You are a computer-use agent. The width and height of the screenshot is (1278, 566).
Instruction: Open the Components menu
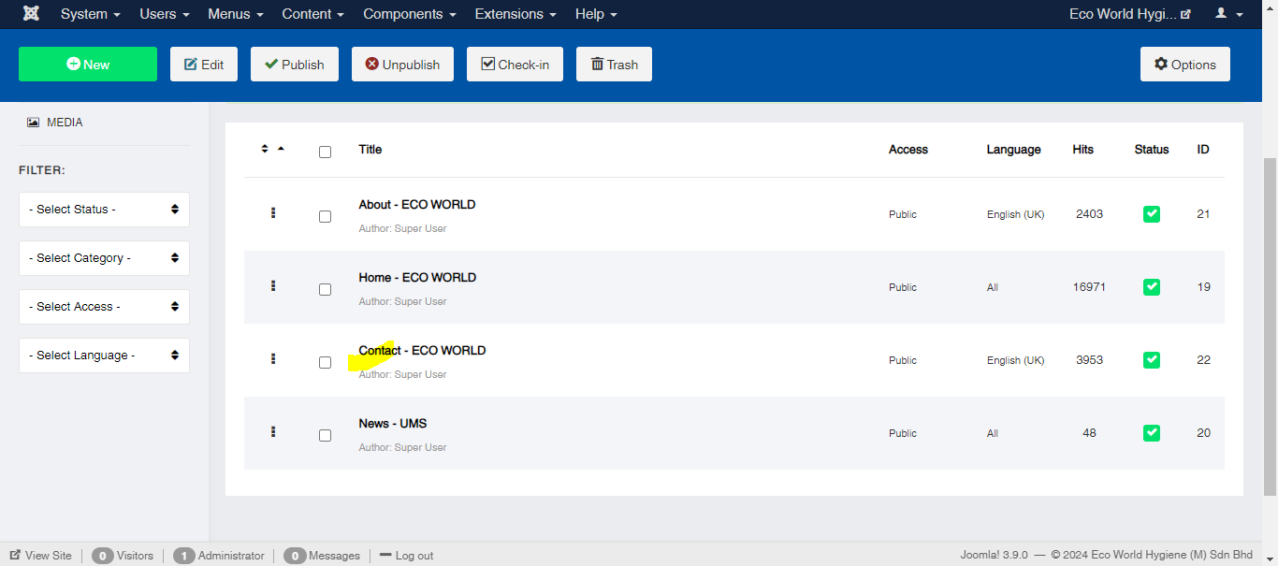coord(410,14)
